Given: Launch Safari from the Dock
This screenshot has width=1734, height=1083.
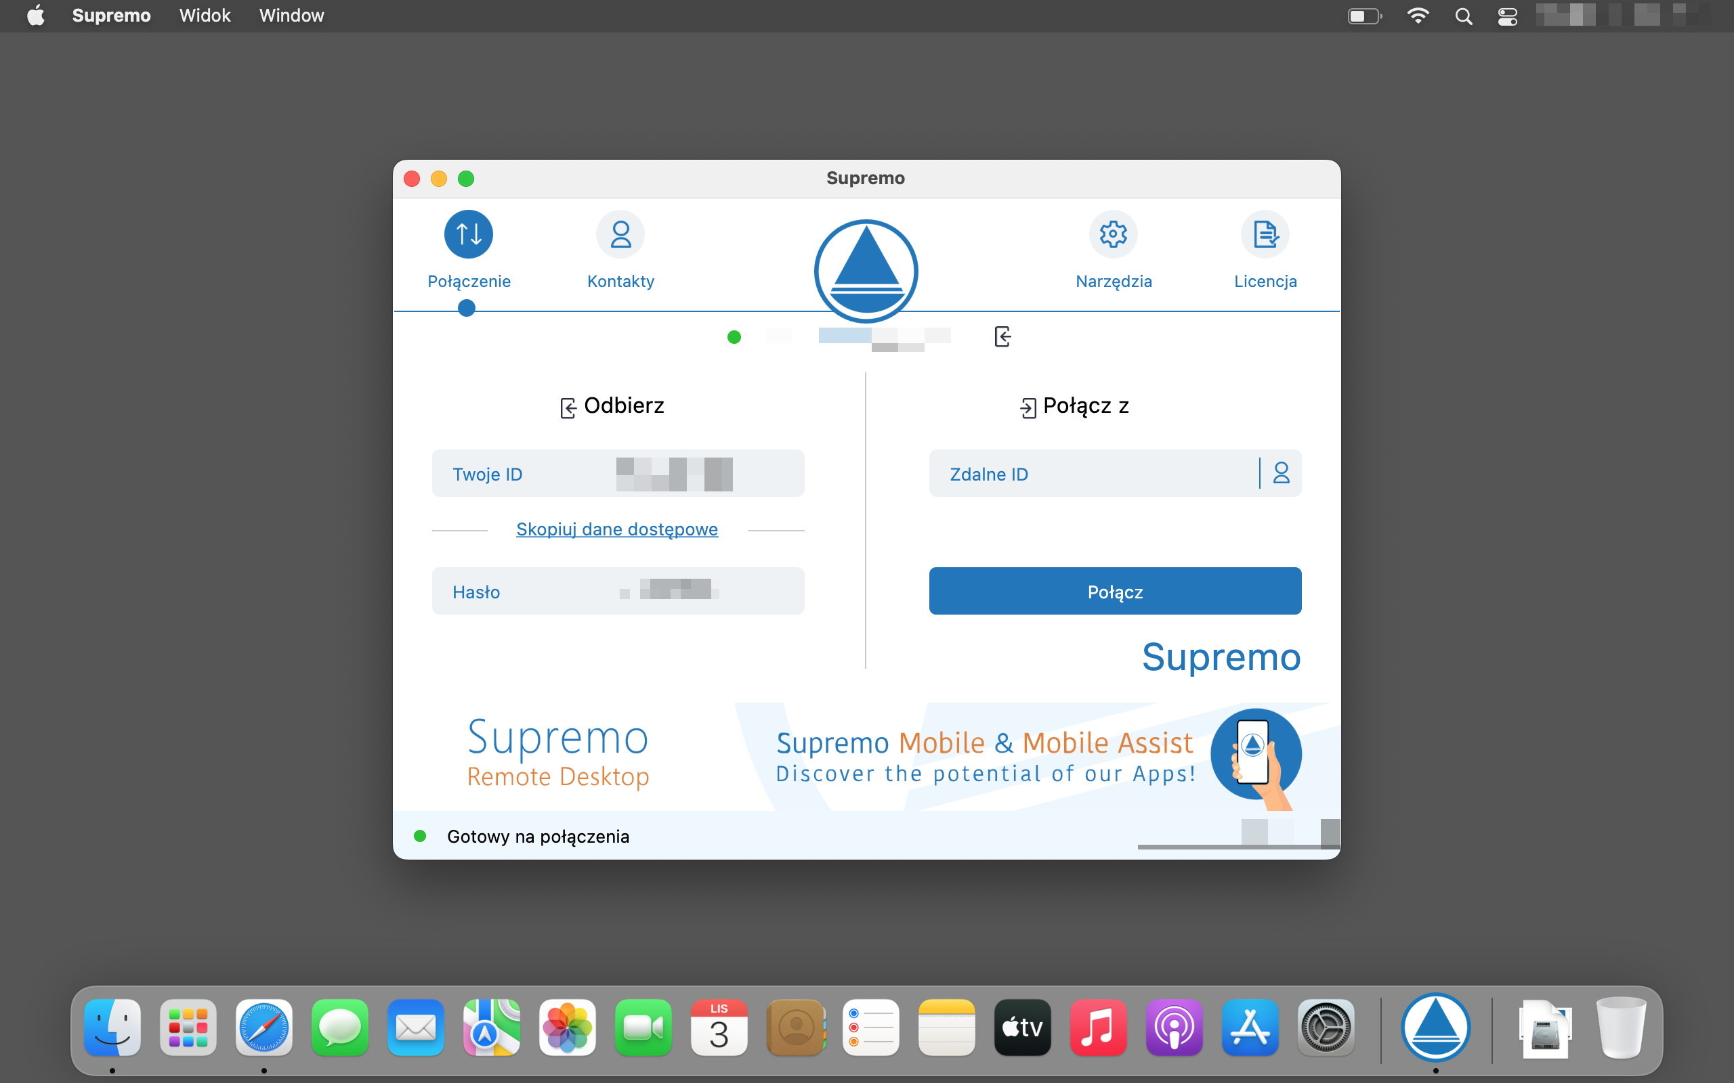Looking at the screenshot, I should [x=264, y=1028].
